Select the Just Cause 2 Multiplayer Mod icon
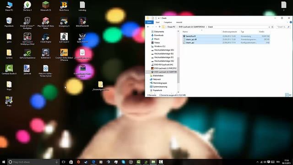Viewport: 293px width, 165px height. point(27,39)
